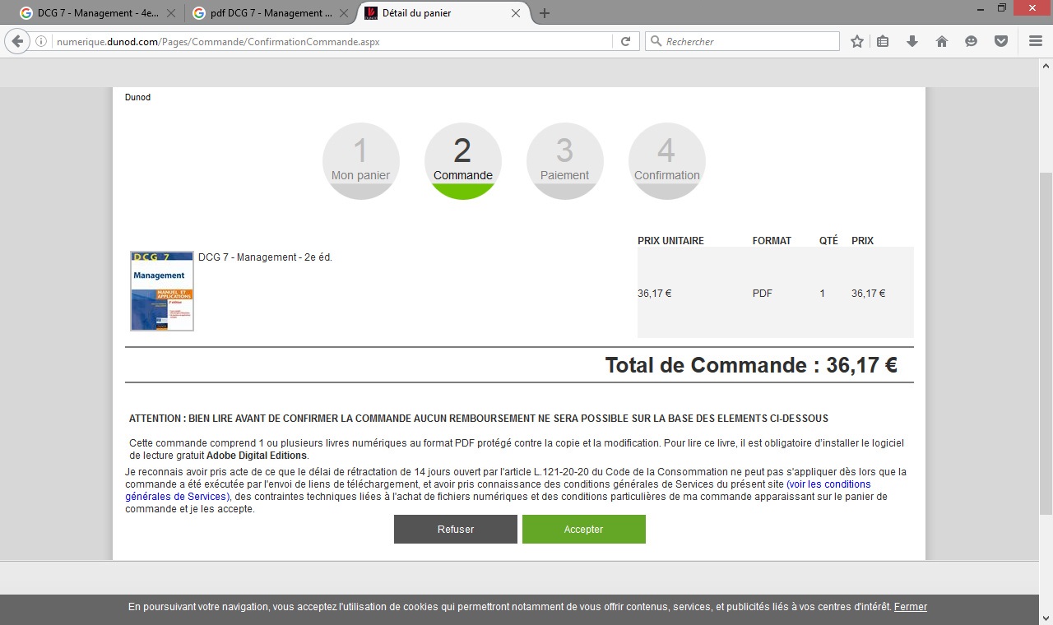Viewport: 1053px width, 625px height.
Task: Bookmark this page with the star icon
Action: (x=857, y=41)
